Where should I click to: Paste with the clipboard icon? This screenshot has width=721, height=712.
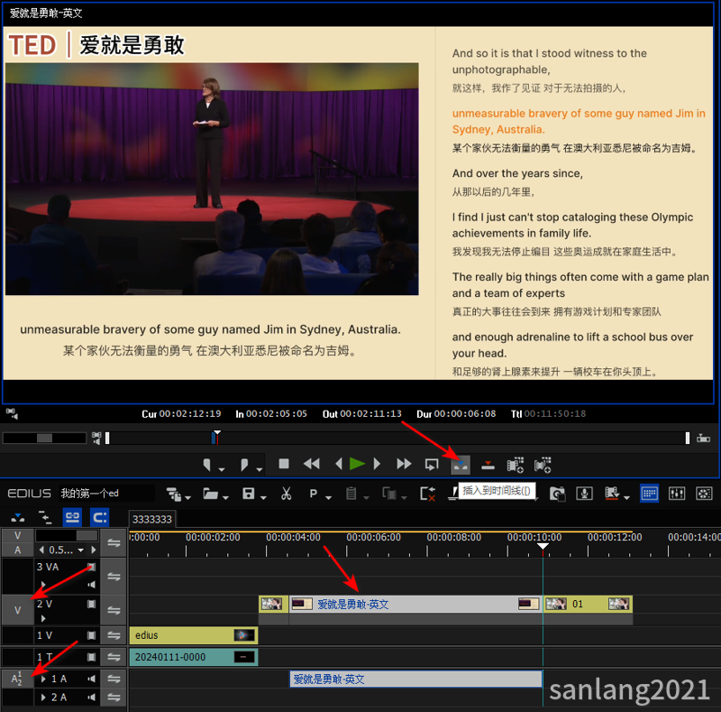[351, 494]
